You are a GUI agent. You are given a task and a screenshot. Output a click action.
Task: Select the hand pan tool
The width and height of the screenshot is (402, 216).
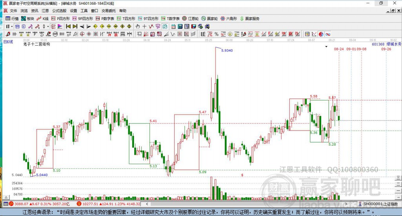(138, 26)
